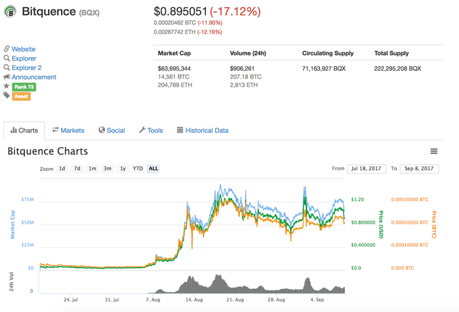
Task: Switch to the Social tab
Action: click(x=111, y=130)
